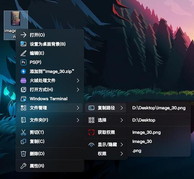This screenshot has height=179, width=194.
Task: Copy full path D:\Desktop\image_30.png
Action: click(x=159, y=108)
